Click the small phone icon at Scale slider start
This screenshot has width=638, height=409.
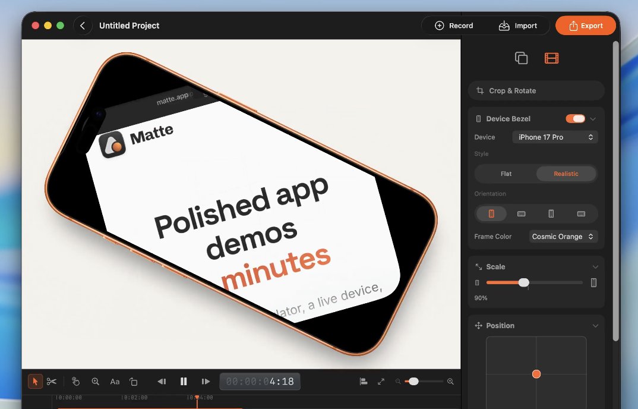coord(477,283)
